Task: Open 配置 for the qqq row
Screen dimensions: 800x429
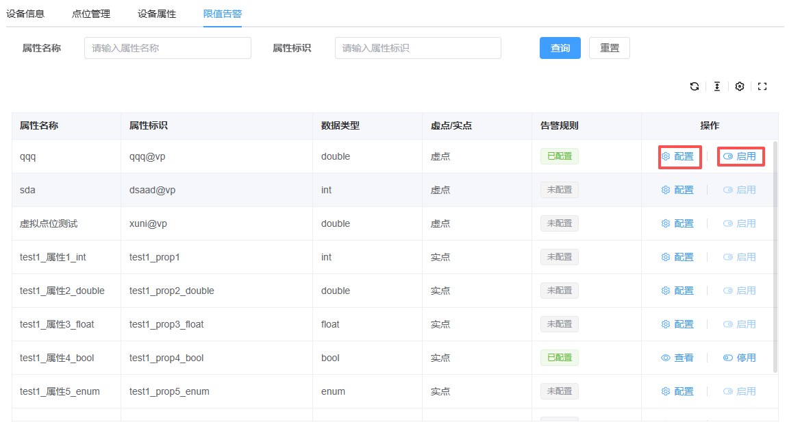Action: (x=678, y=156)
